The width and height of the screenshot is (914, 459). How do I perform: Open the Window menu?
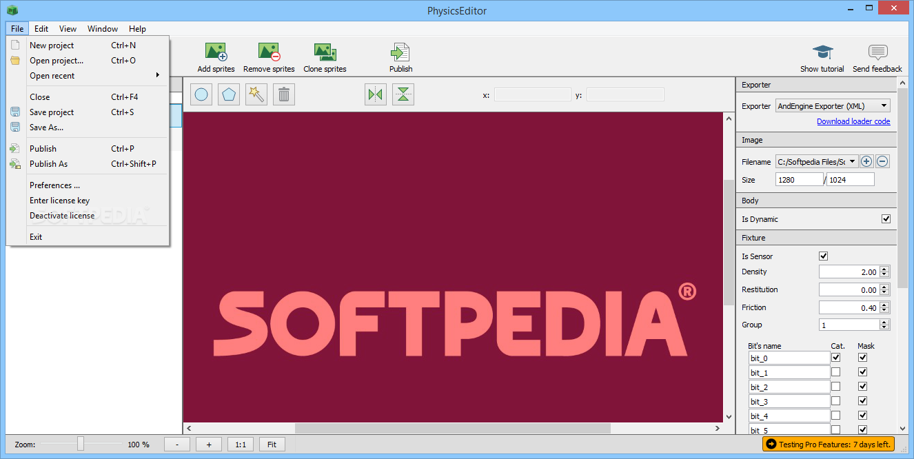coord(103,29)
